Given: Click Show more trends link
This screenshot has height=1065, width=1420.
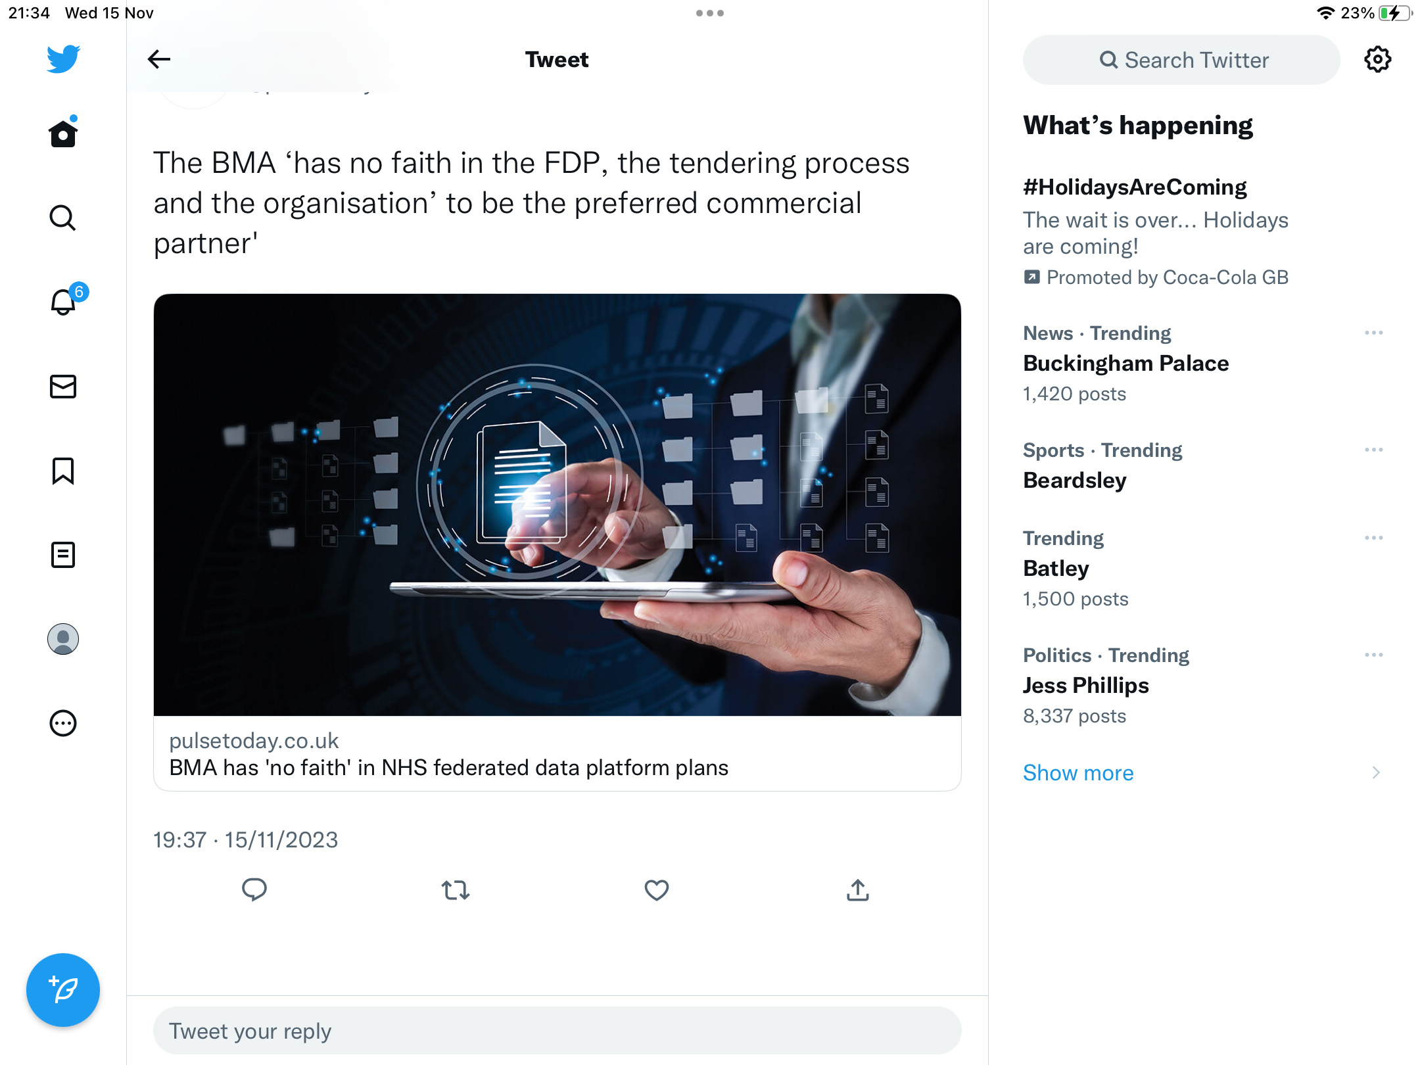Looking at the screenshot, I should click(1077, 772).
